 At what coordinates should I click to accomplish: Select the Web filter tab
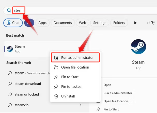(82, 23)
